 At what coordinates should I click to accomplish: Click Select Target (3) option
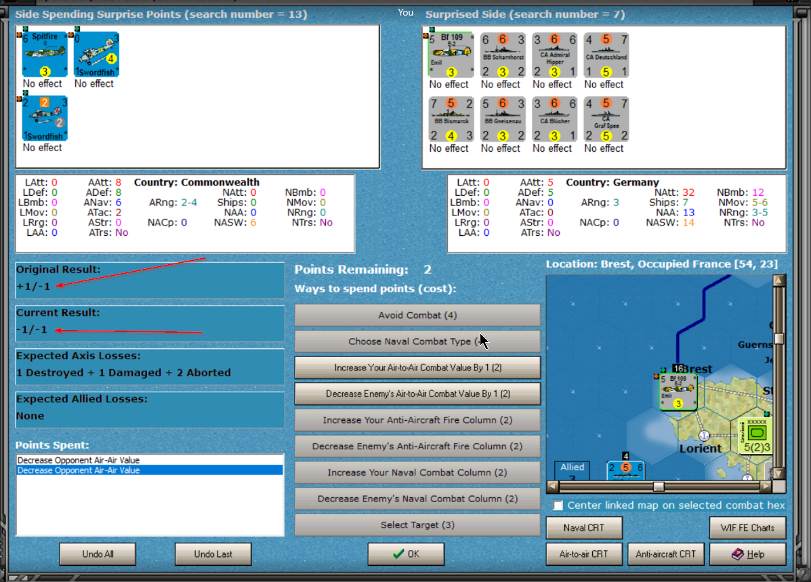pos(417,524)
